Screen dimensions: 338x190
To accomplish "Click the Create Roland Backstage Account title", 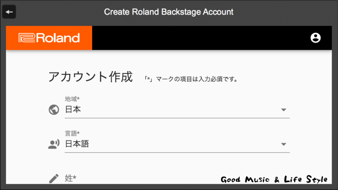I will click(169, 12).
